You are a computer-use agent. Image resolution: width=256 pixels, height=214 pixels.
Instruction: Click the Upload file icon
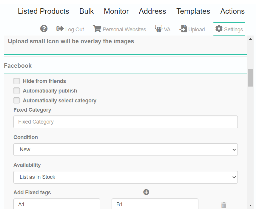tap(183, 29)
